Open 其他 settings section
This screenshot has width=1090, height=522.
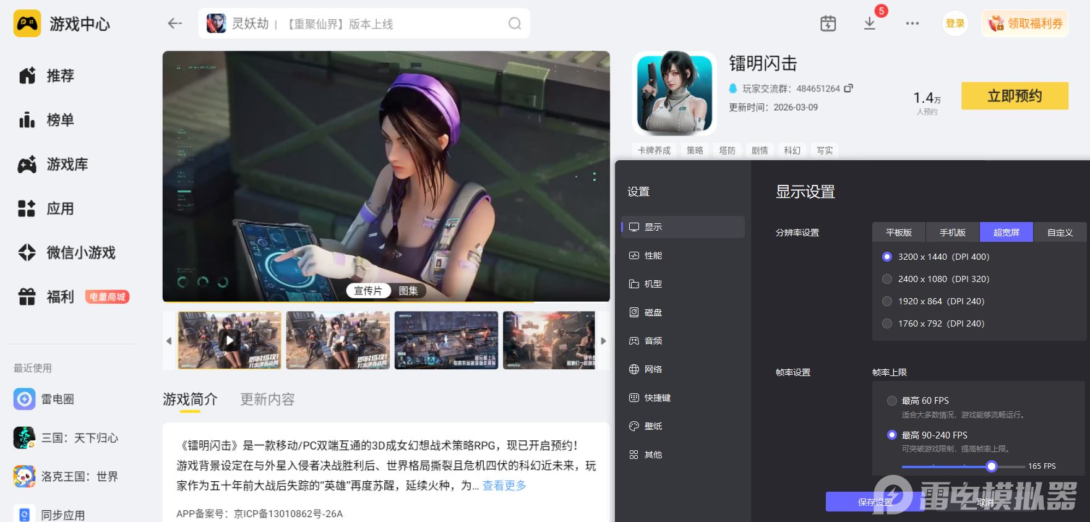coord(683,455)
